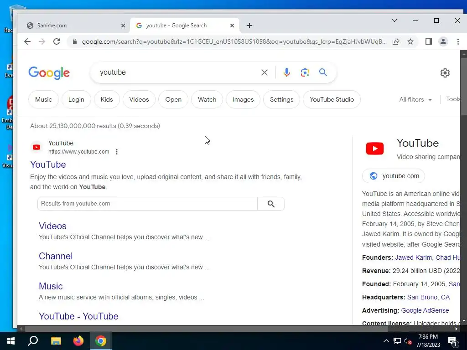Bookmark this page with the star icon
The image size is (467, 350).
coord(410,41)
